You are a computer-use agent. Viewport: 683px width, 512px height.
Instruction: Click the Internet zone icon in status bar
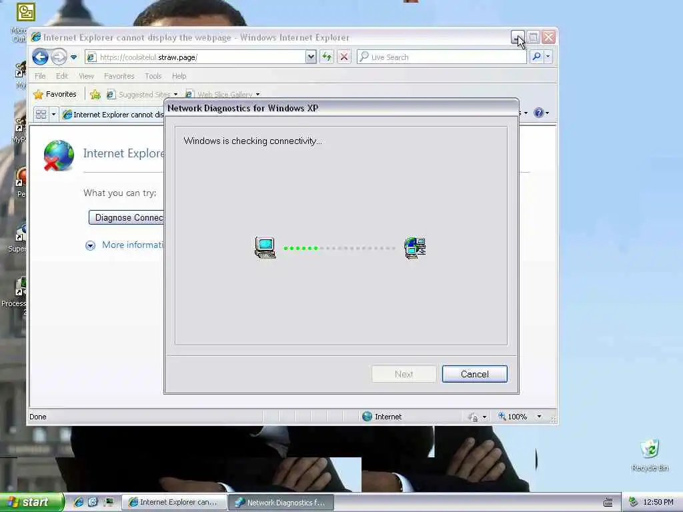click(x=367, y=416)
